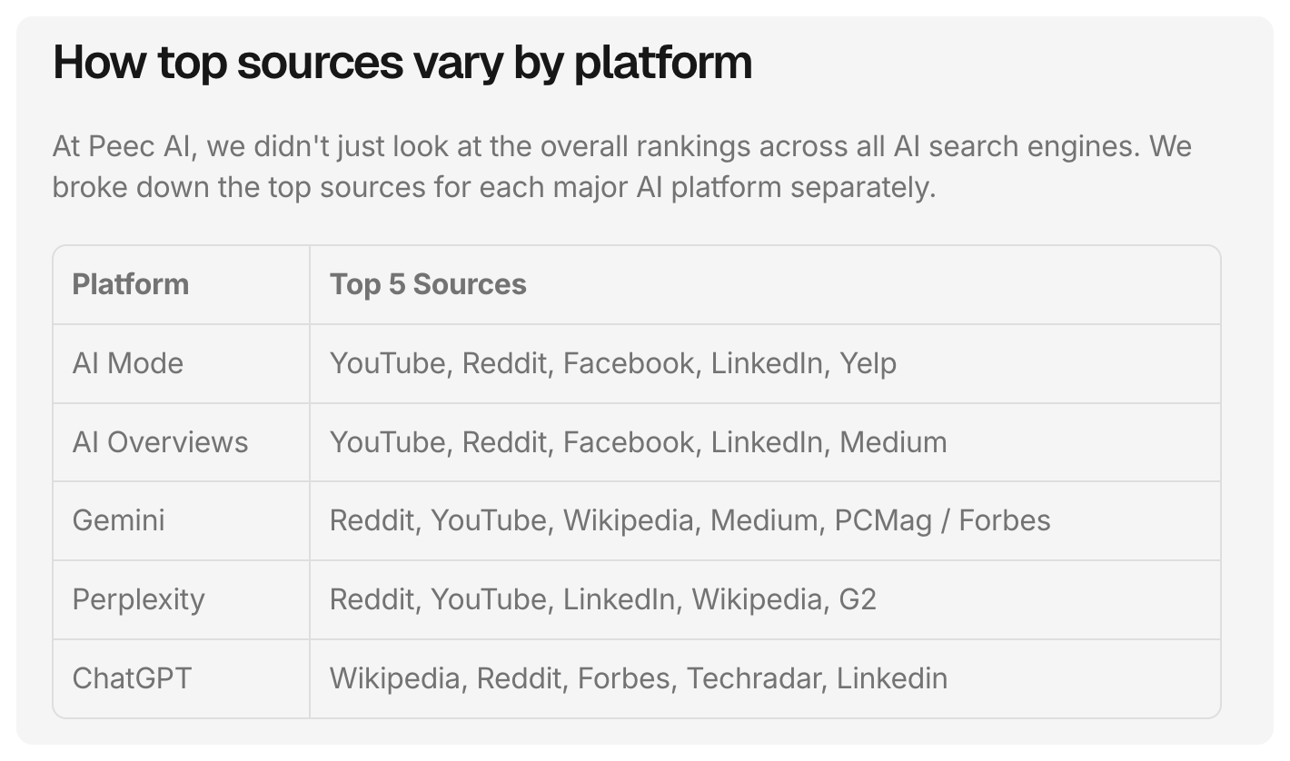Click the word "Techradar" in ChatGPT row
1290x761 pixels.
click(x=753, y=678)
